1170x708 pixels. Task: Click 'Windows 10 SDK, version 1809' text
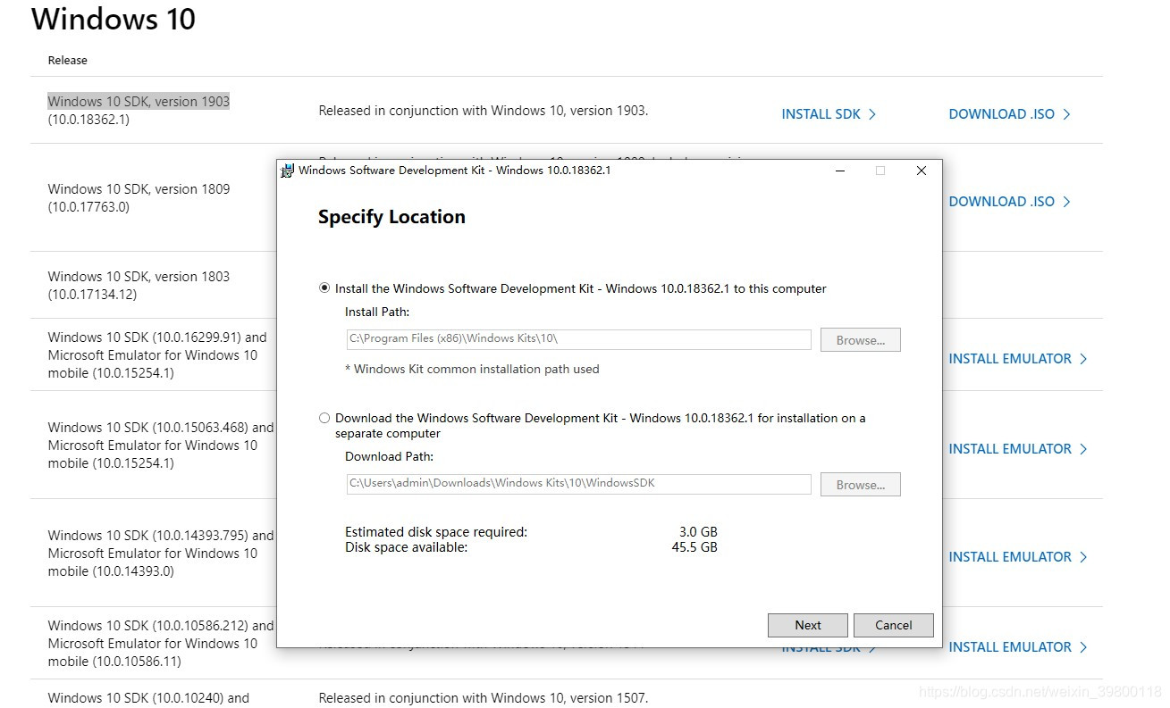(x=139, y=189)
